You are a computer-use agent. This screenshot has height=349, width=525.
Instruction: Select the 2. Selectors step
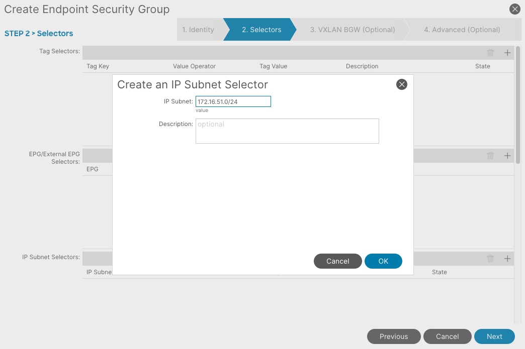(261, 30)
